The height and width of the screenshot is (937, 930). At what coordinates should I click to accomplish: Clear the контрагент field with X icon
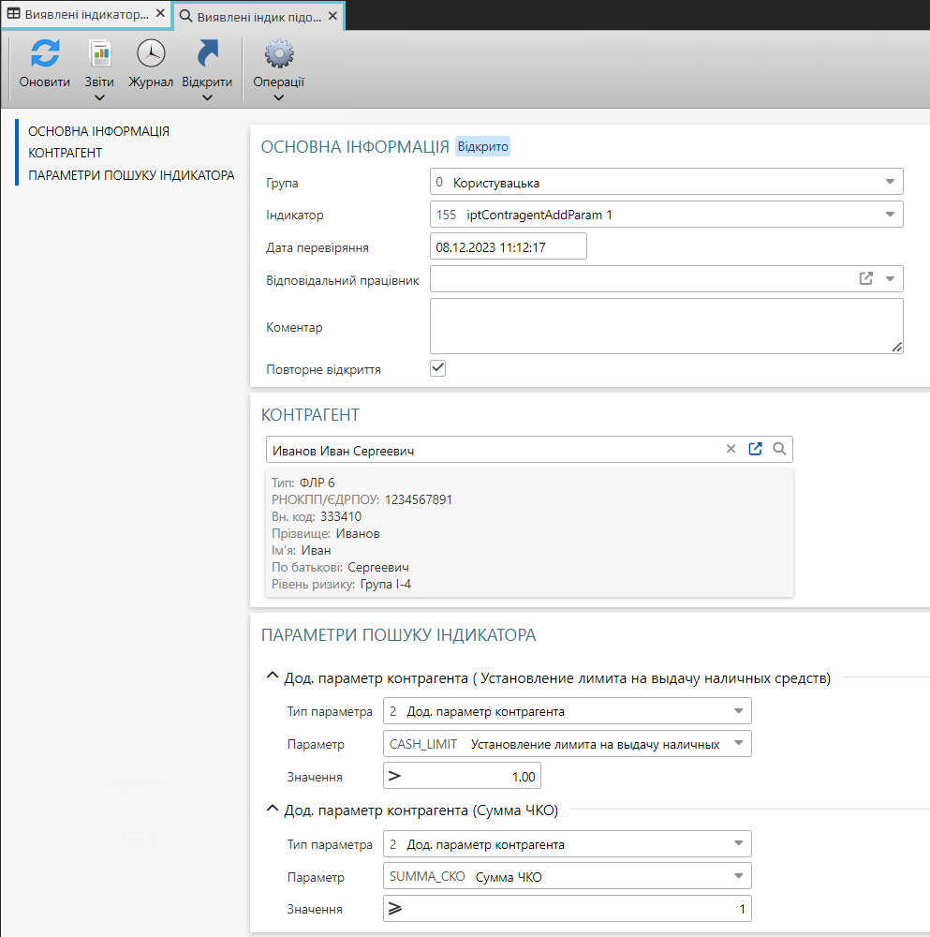coord(731,450)
